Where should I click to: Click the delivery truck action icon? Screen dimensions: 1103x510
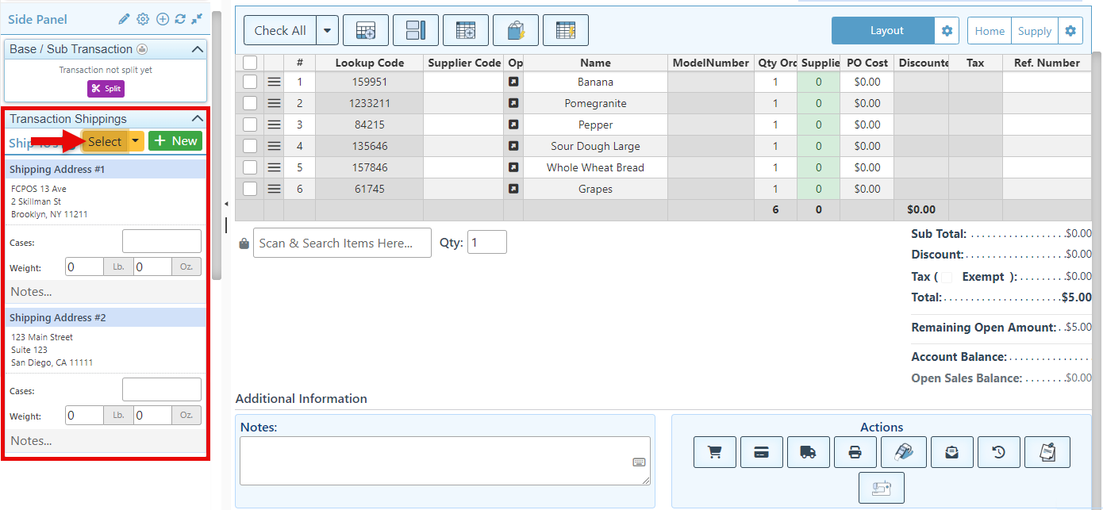(808, 452)
